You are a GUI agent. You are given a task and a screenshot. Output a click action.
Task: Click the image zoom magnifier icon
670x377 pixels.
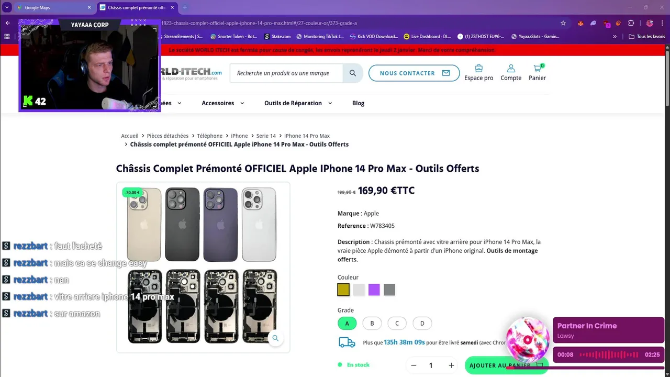click(275, 338)
